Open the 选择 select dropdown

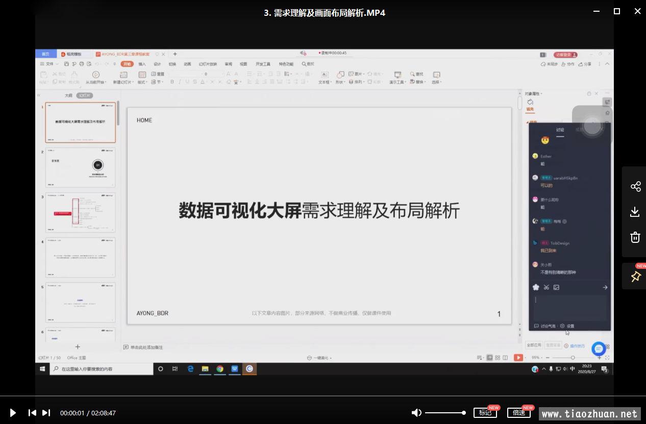[x=436, y=82]
